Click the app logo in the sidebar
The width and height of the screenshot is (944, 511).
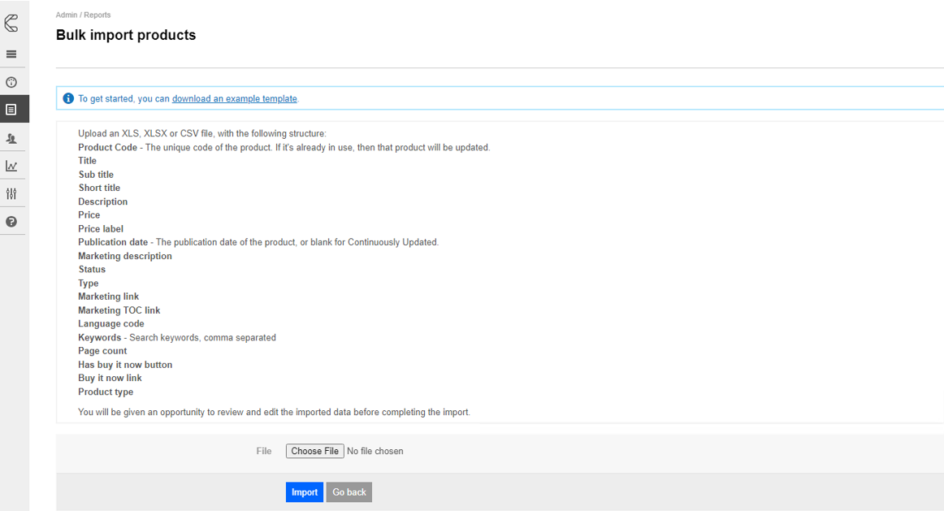point(11,24)
